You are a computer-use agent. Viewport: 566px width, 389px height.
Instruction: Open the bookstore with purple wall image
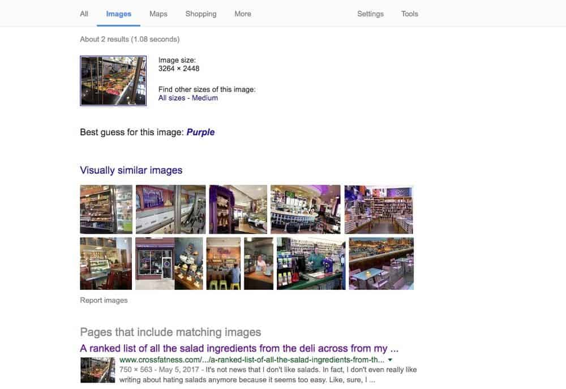click(379, 209)
